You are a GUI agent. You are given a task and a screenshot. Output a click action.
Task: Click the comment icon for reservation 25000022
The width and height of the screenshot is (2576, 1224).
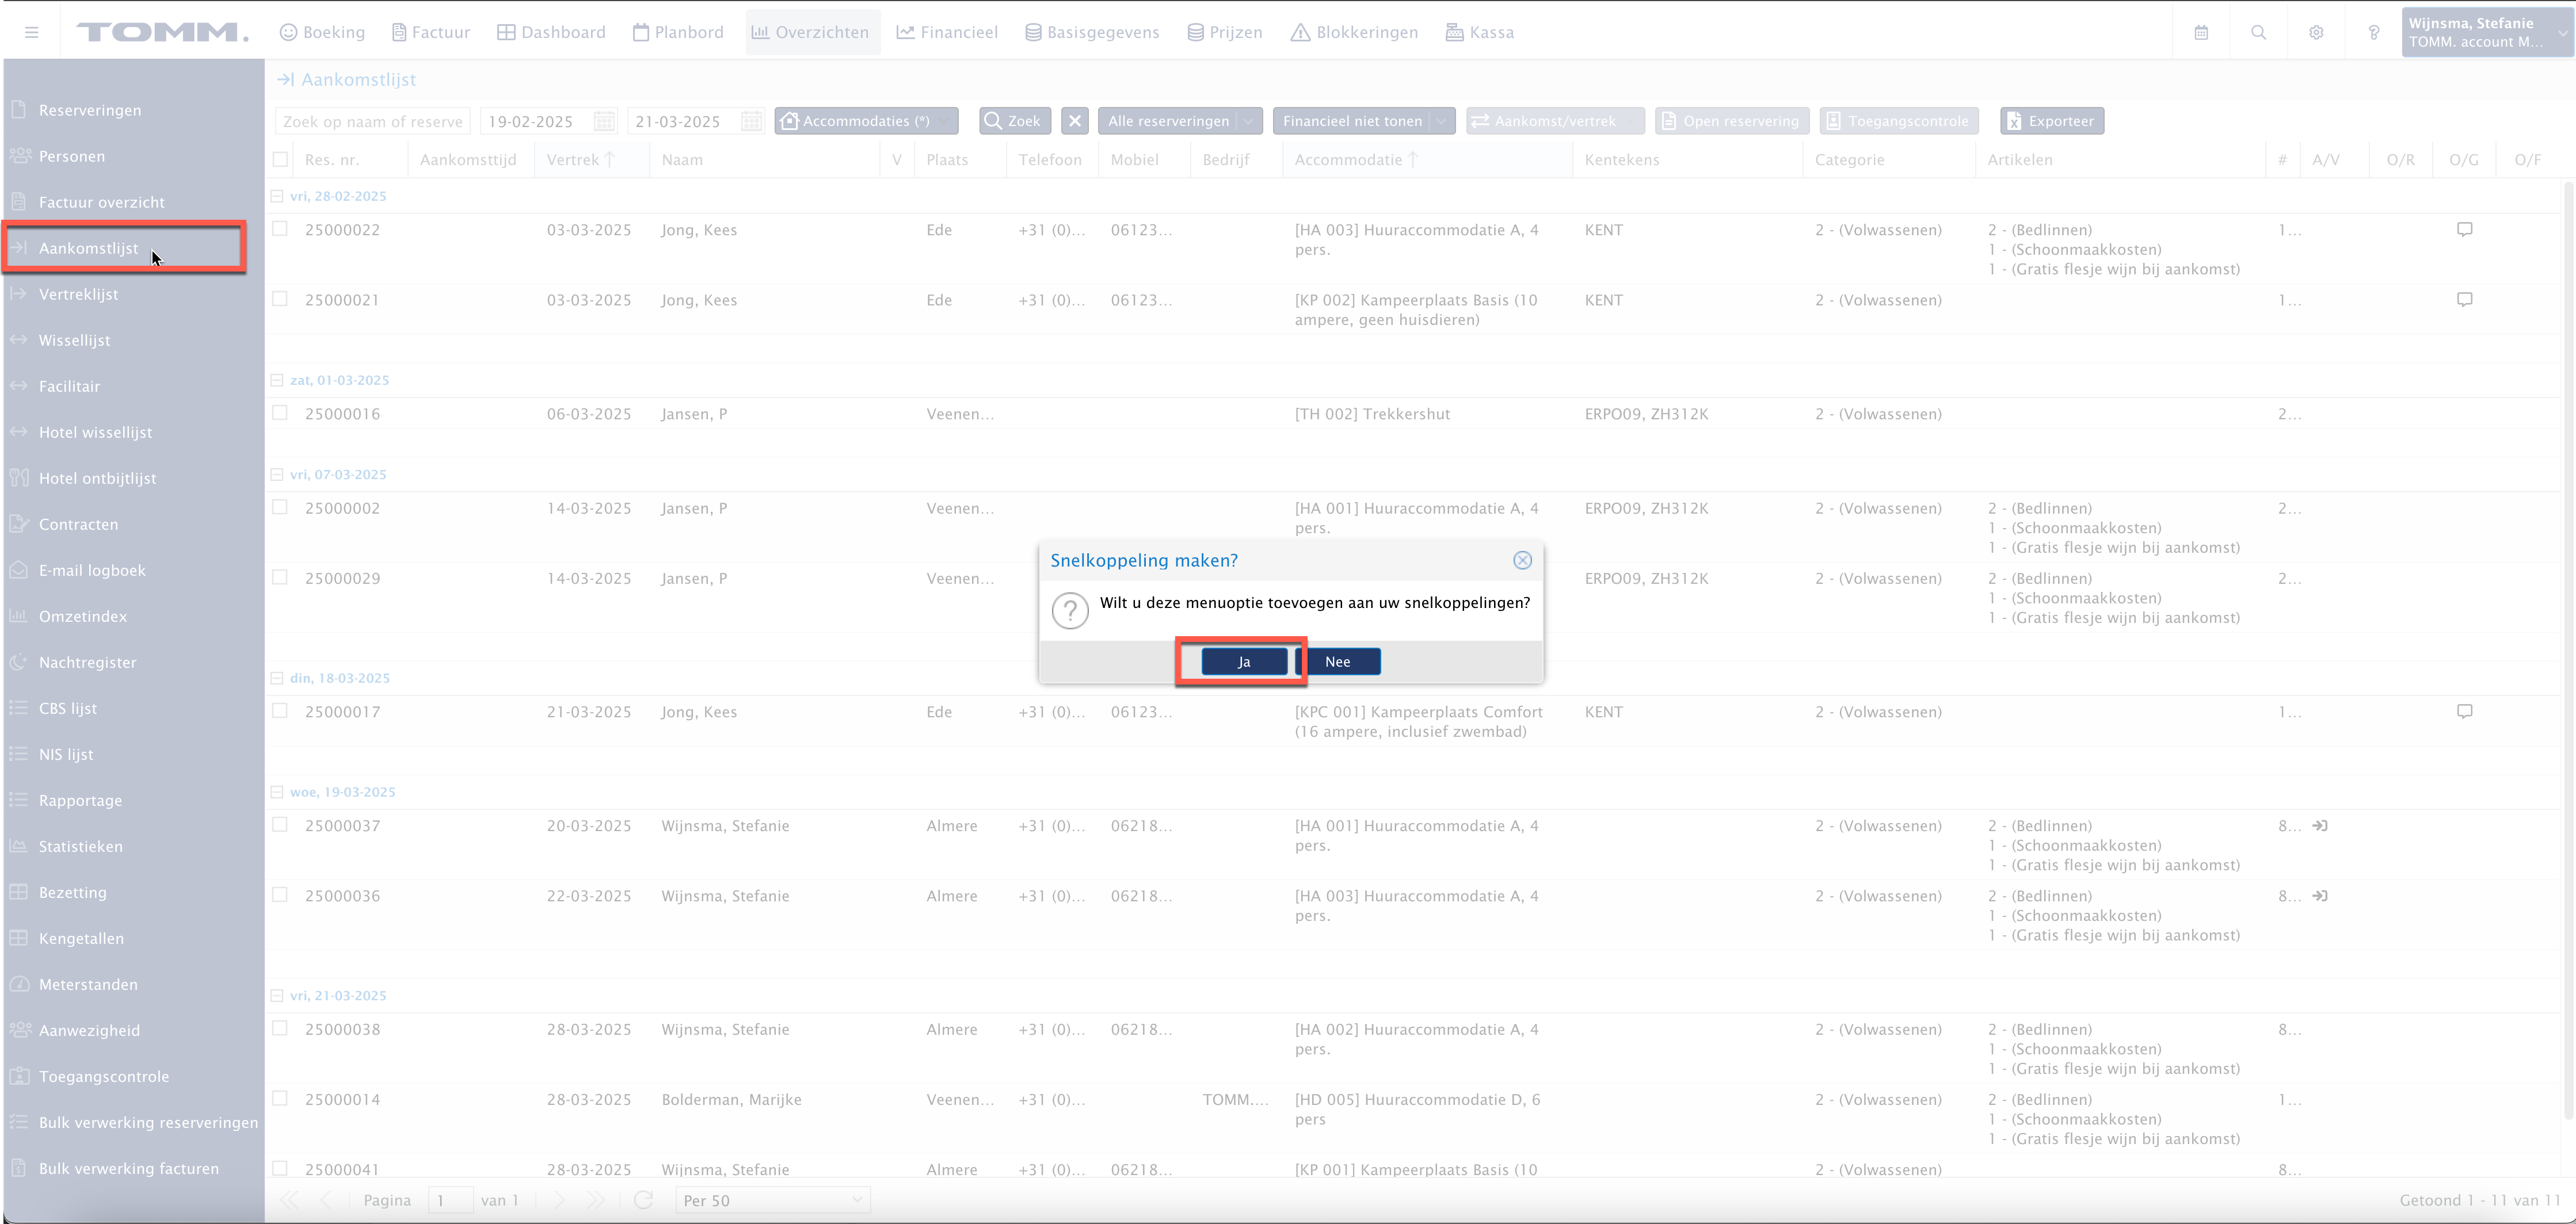pyautogui.click(x=2464, y=230)
